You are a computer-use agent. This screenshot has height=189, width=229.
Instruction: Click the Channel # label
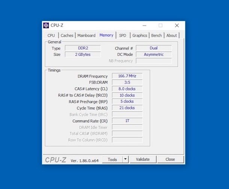(124, 48)
